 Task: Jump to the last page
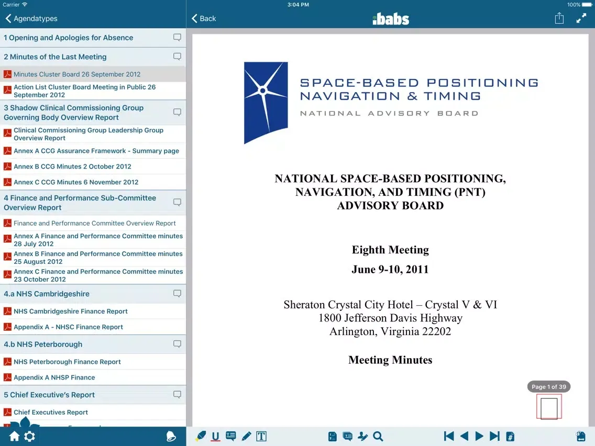click(494, 436)
